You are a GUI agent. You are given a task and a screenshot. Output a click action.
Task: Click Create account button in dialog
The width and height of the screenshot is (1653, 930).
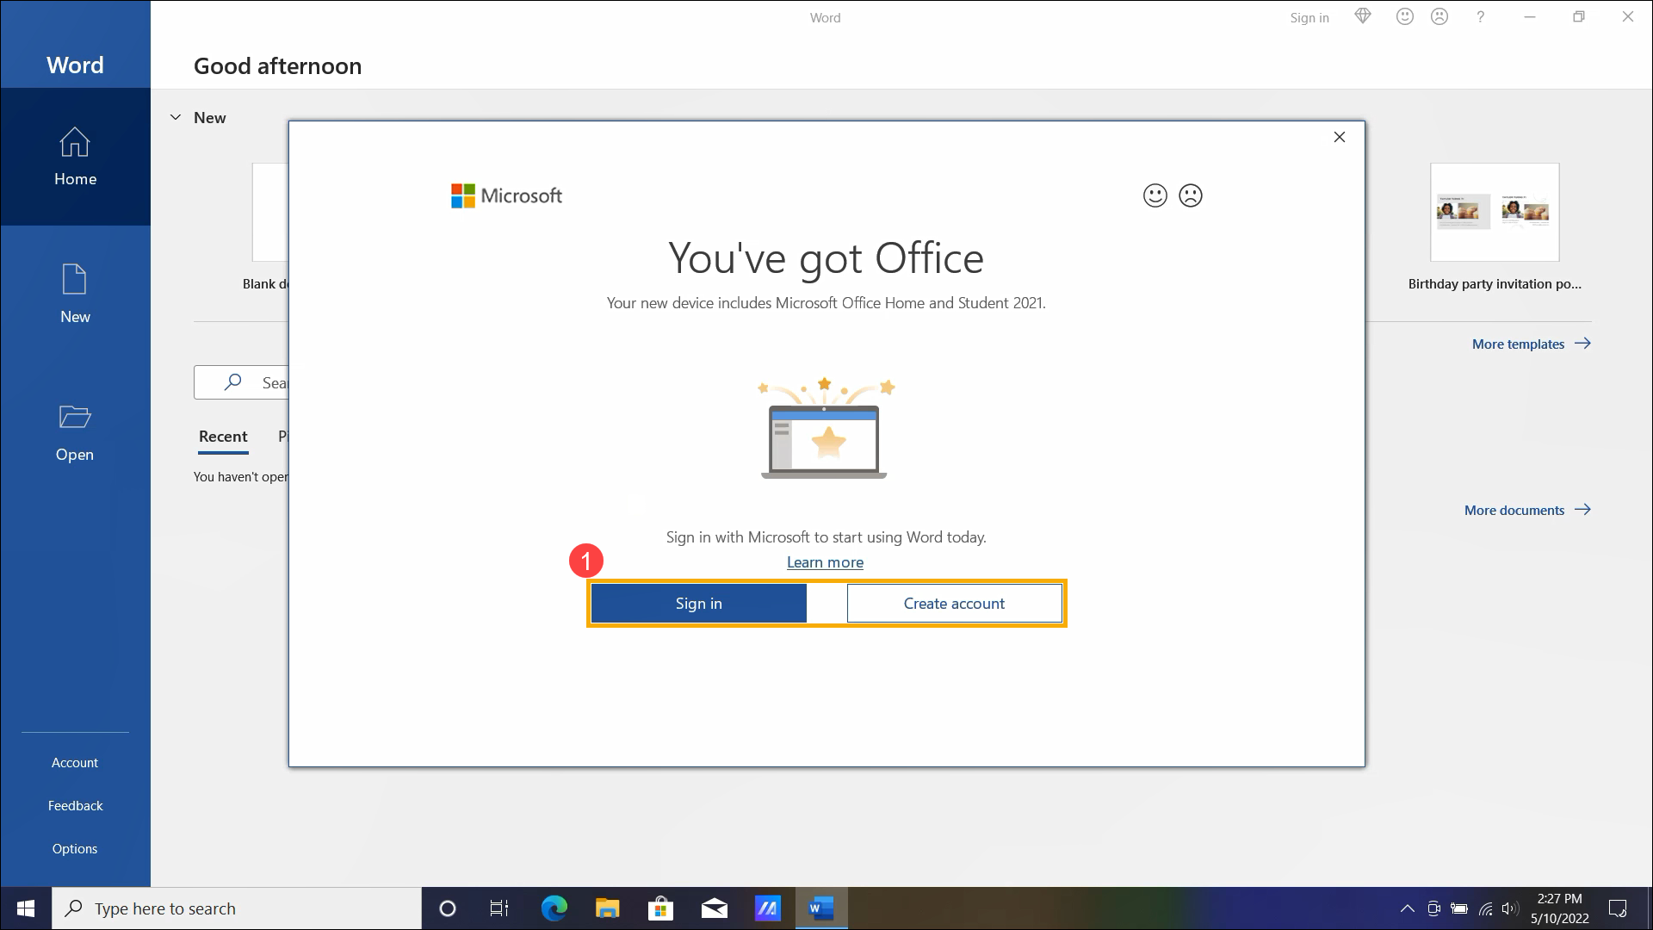pyautogui.click(x=955, y=602)
